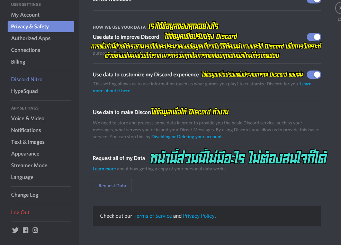Viewport: 341px width, 245px height.
Task: Open the Twitter icon link
Action: point(15,230)
